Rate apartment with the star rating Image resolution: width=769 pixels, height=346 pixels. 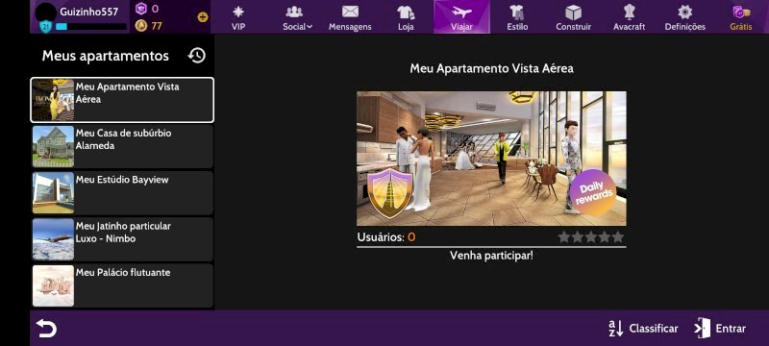coord(591,237)
